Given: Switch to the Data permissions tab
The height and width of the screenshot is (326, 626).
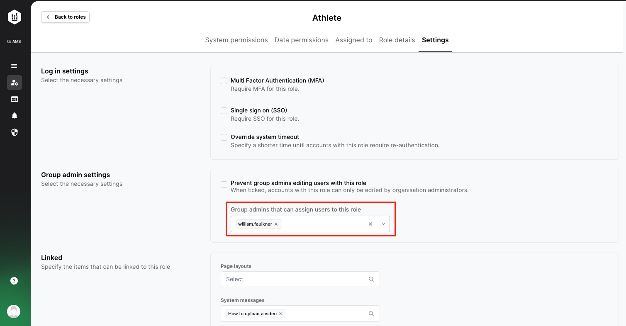Looking at the screenshot, I should click(301, 40).
